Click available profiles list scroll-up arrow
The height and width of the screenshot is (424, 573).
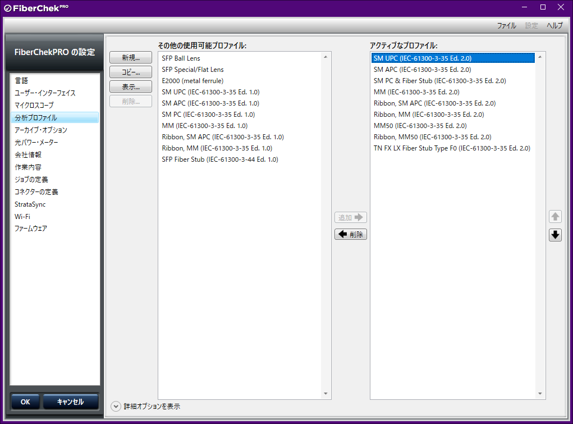coord(326,57)
